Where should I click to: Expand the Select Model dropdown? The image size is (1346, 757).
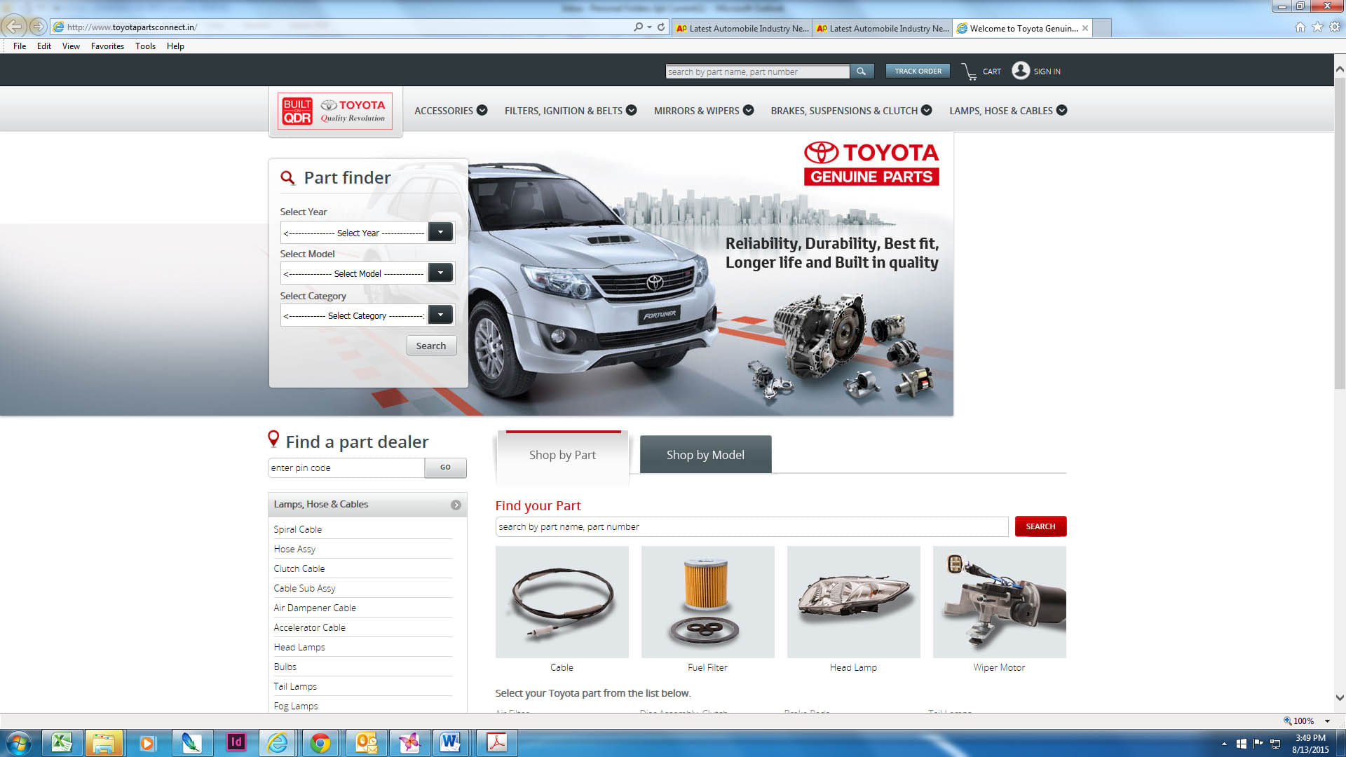click(x=440, y=273)
